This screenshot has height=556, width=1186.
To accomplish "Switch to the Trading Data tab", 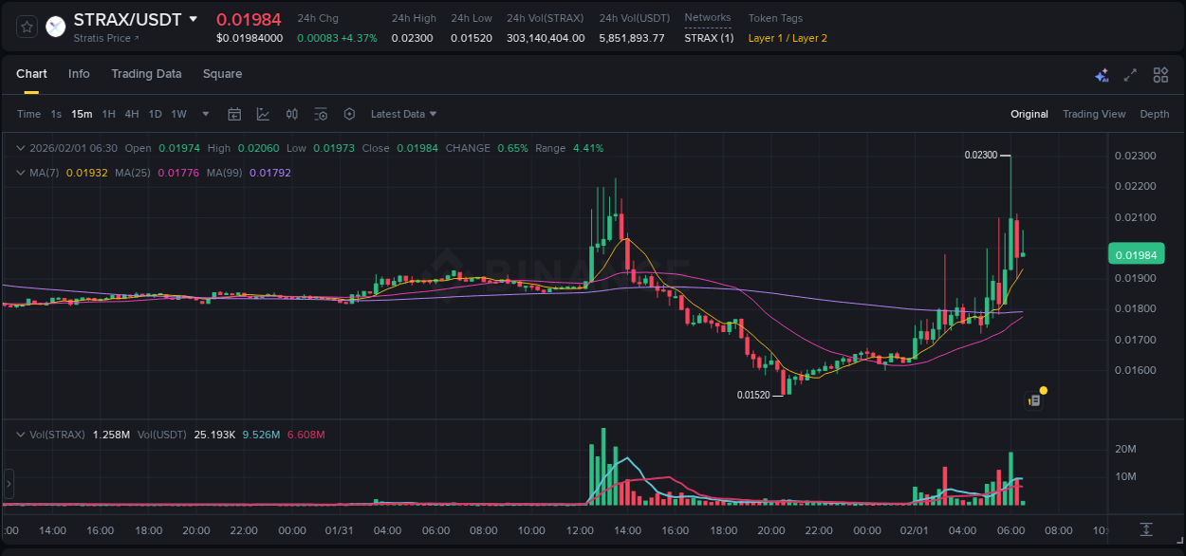I will click(146, 74).
